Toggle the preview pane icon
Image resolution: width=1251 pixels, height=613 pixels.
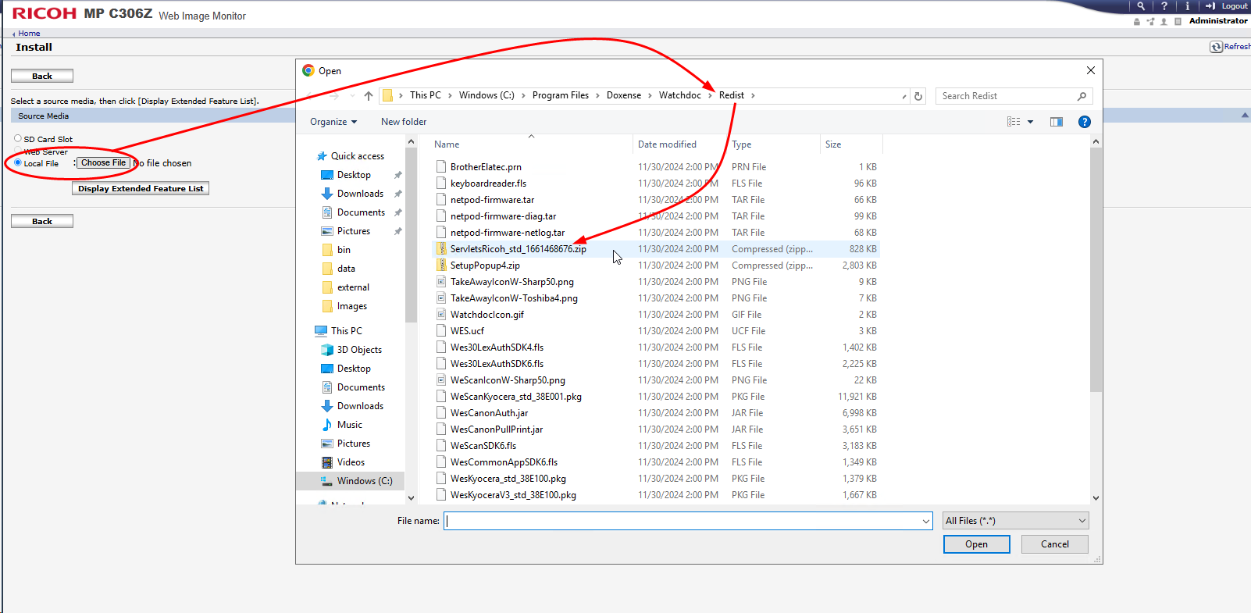click(x=1057, y=122)
